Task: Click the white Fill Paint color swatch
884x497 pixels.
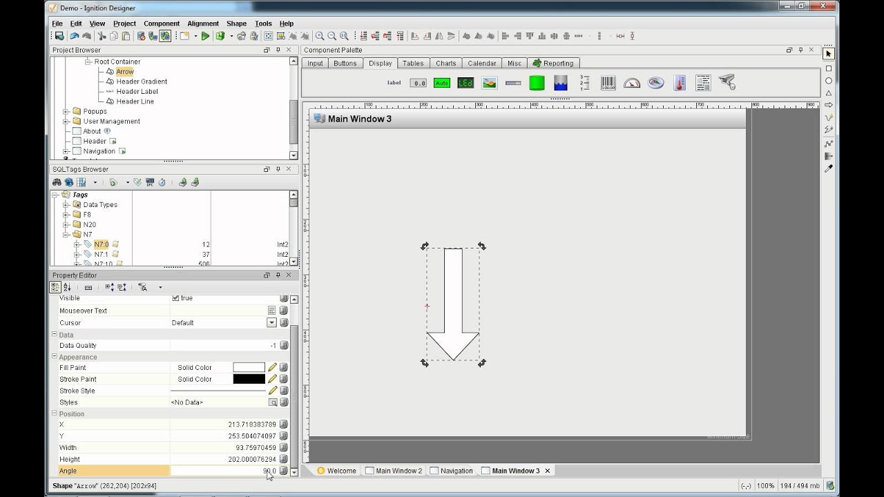Action: point(249,367)
